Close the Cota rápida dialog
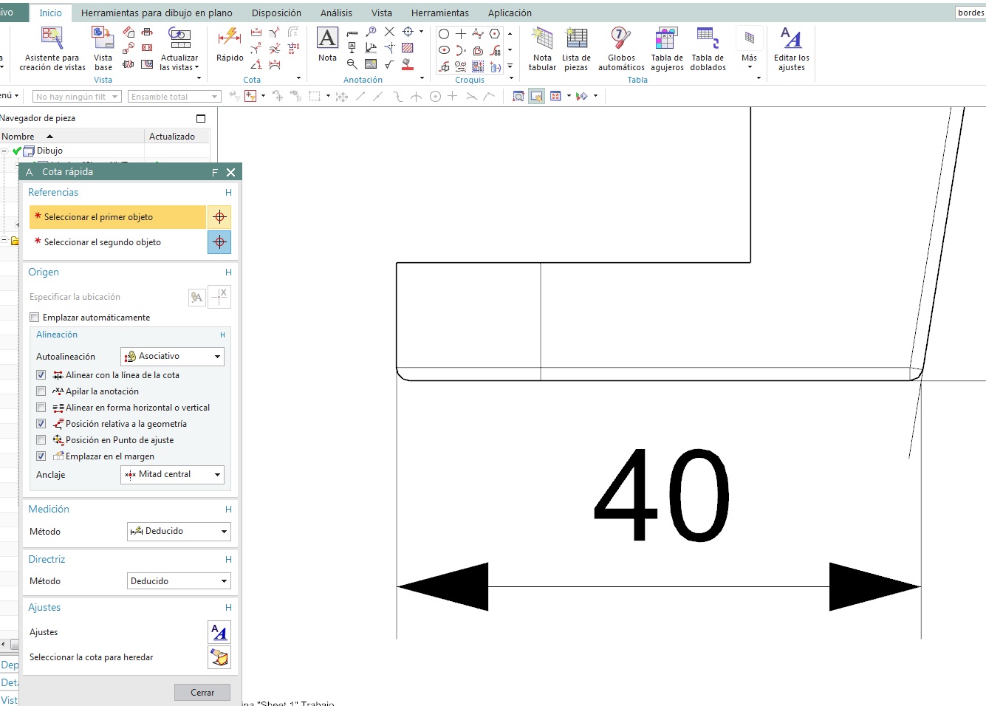Image resolution: width=986 pixels, height=706 pixels. [x=230, y=172]
